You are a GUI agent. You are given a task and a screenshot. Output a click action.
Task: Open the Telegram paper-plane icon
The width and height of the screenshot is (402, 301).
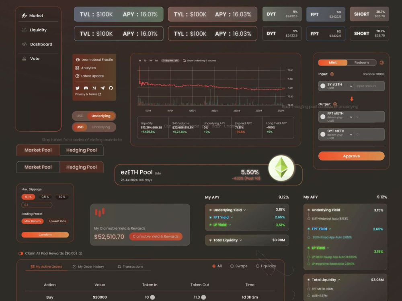pos(103,88)
